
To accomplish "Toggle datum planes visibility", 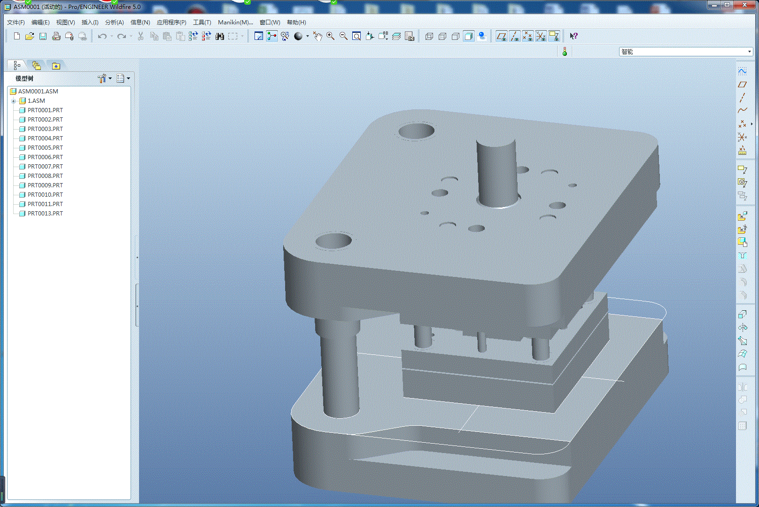I will click(501, 36).
